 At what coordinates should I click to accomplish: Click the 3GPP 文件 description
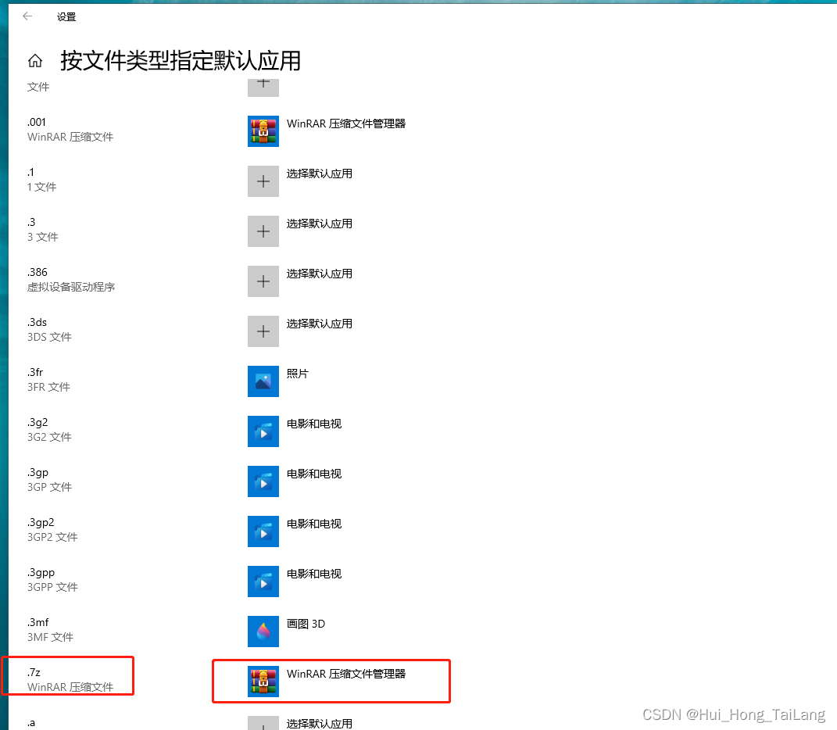[53, 588]
